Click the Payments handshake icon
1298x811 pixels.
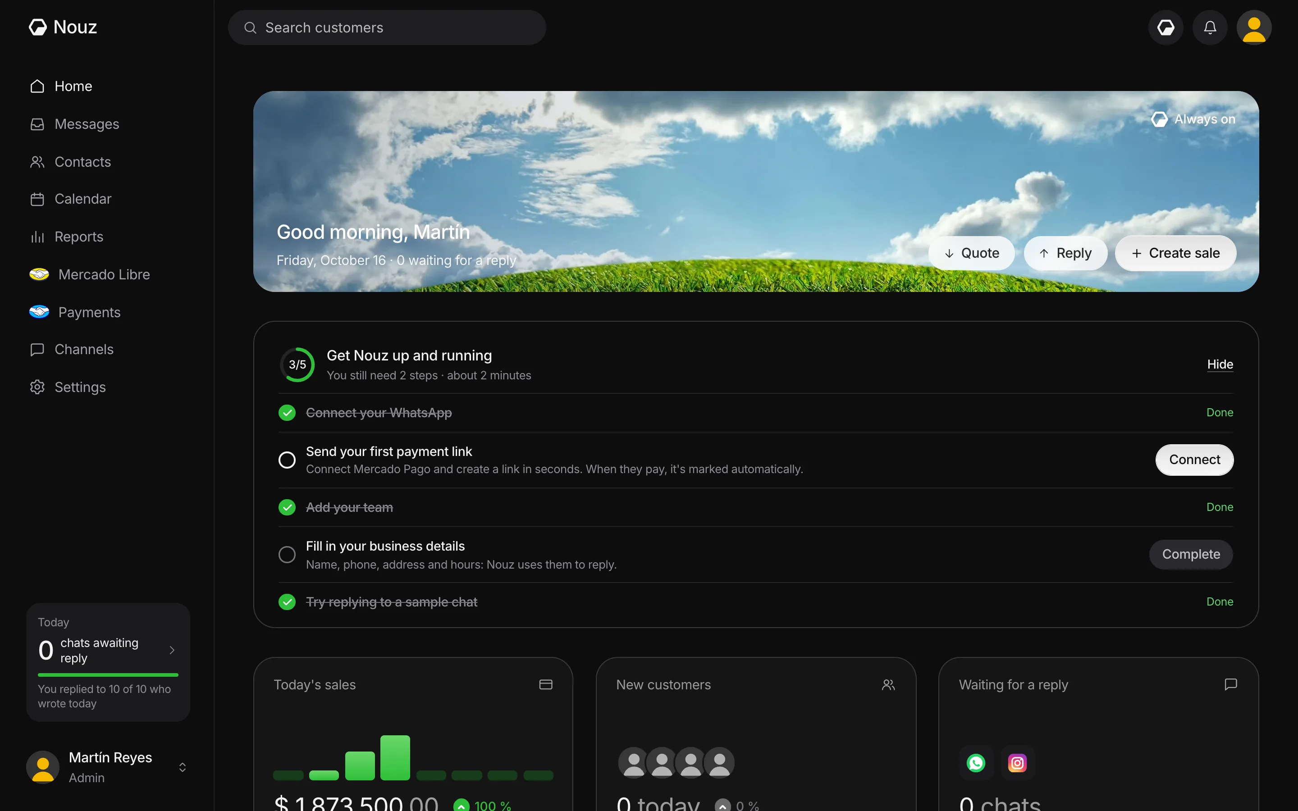(x=39, y=312)
